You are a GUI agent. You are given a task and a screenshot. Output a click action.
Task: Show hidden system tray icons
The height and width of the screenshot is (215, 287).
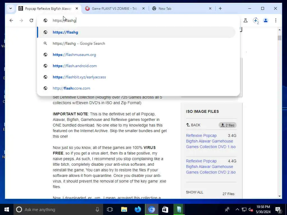pos(237,209)
